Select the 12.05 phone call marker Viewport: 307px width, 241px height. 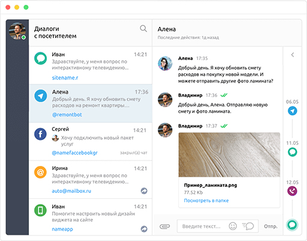(x=293, y=191)
